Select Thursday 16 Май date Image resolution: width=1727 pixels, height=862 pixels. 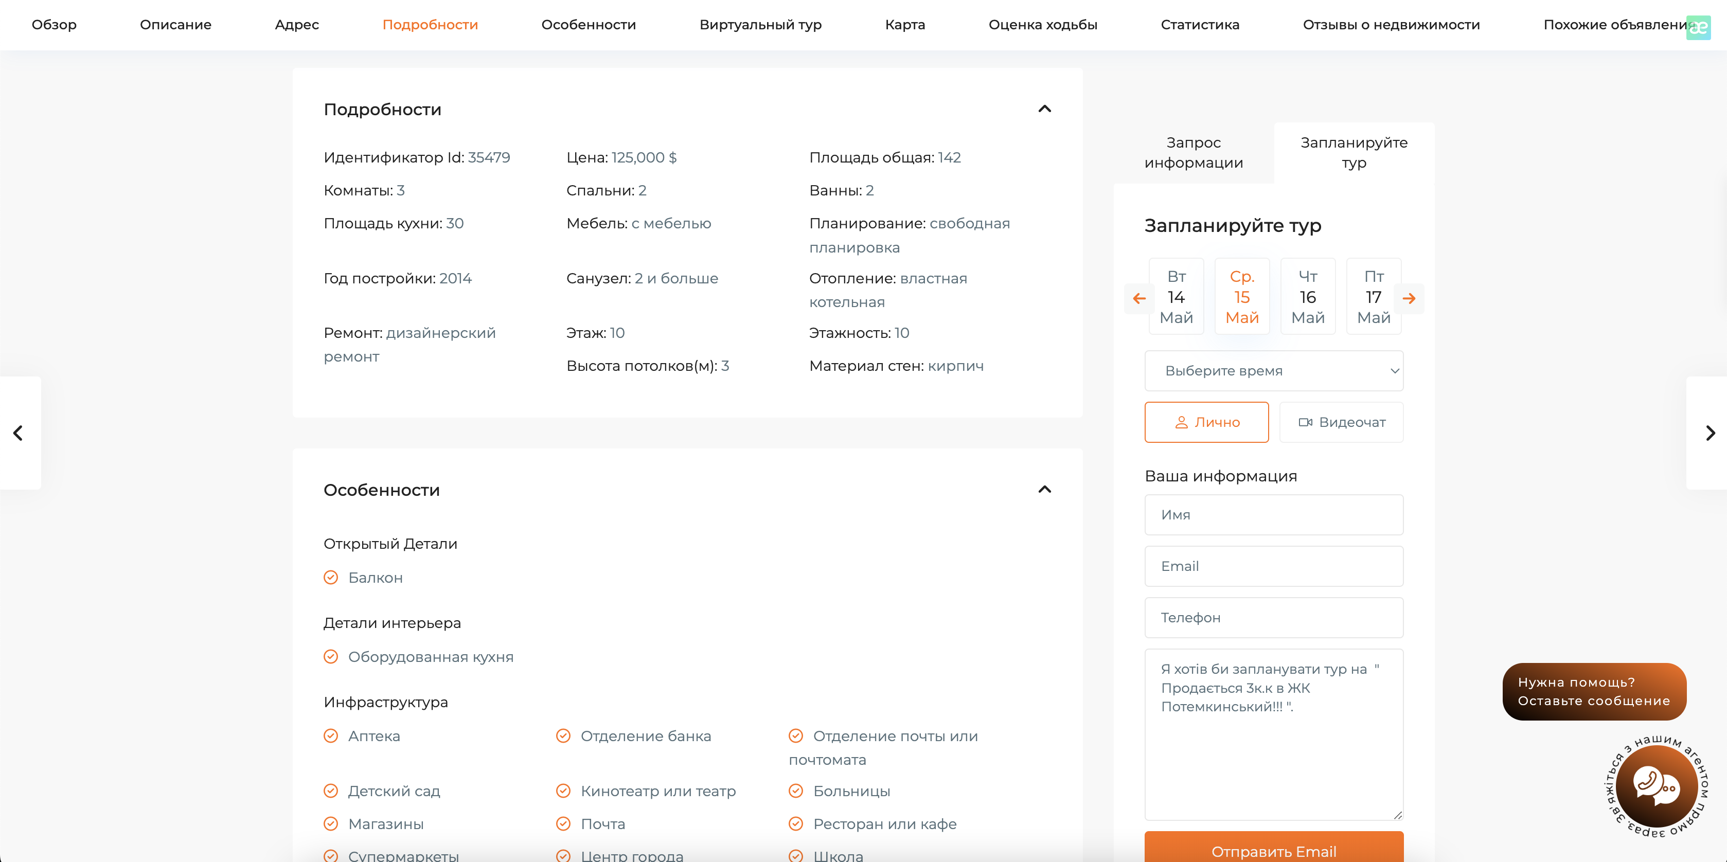(1307, 296)
